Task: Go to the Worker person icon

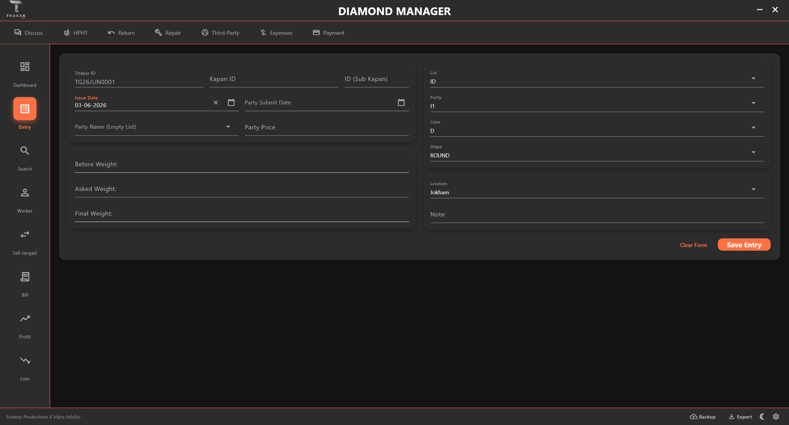Action: click(25, 192)
